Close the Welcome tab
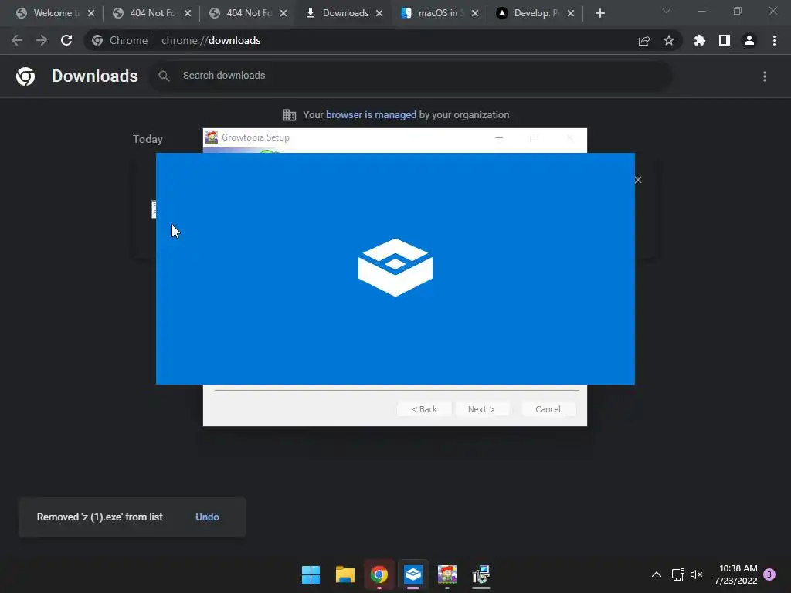 [91, 14]
